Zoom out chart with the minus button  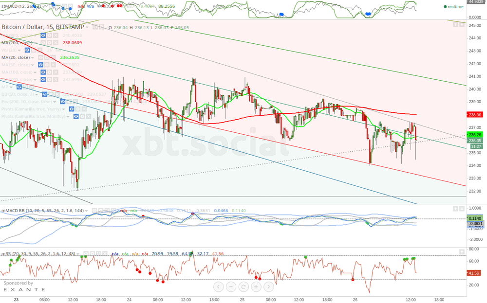click(231, 286)
